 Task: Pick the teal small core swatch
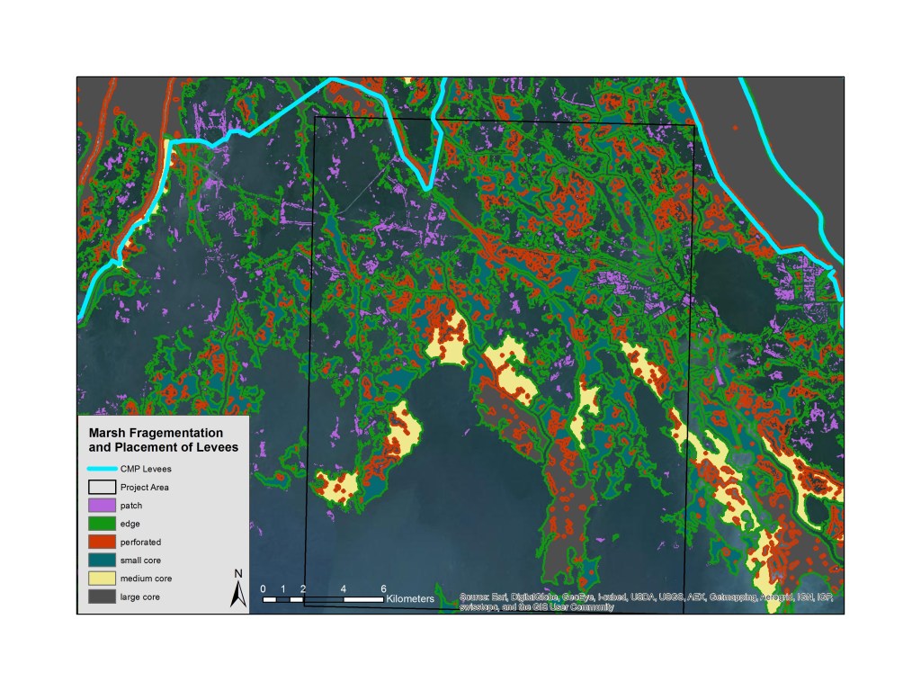click(x=102, y=561)
